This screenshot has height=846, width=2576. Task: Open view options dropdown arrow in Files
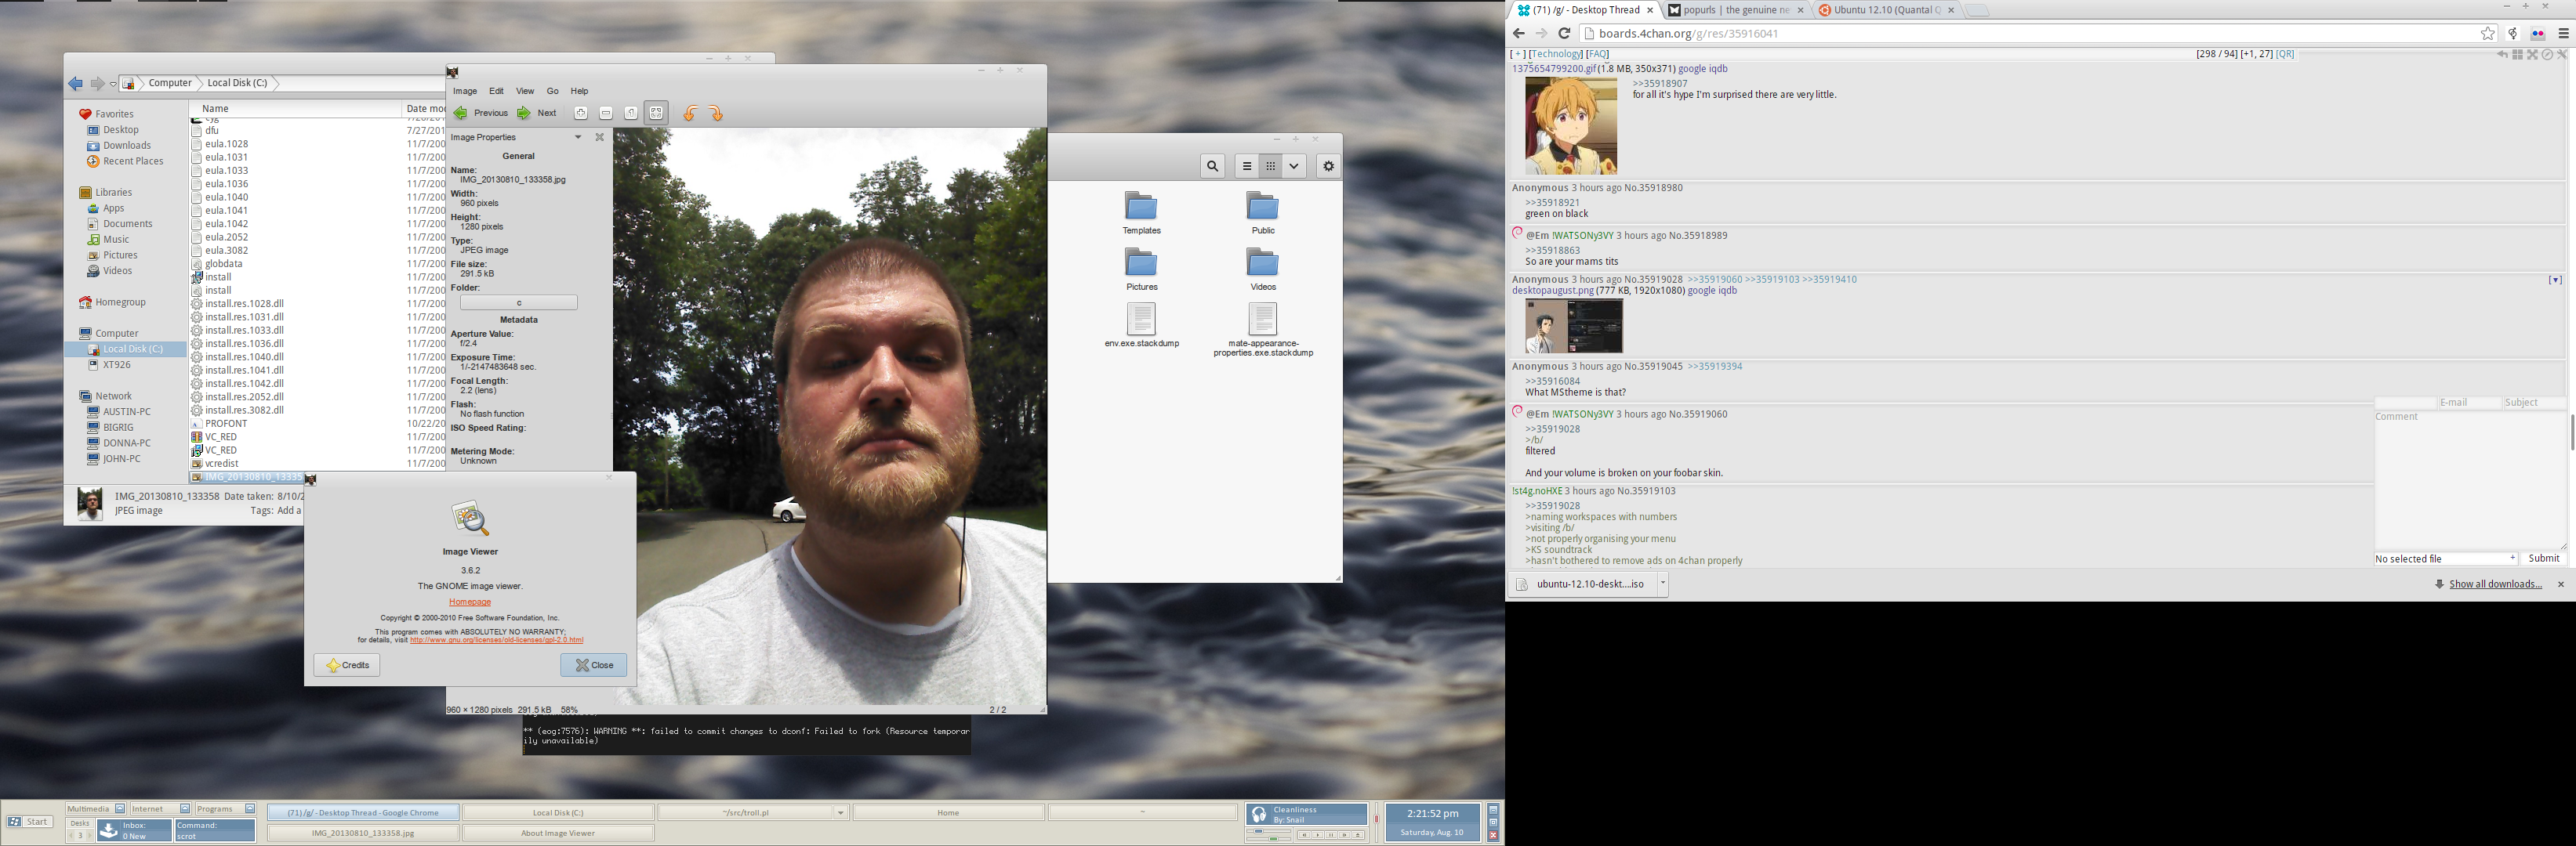click(x=1294, y=167)
